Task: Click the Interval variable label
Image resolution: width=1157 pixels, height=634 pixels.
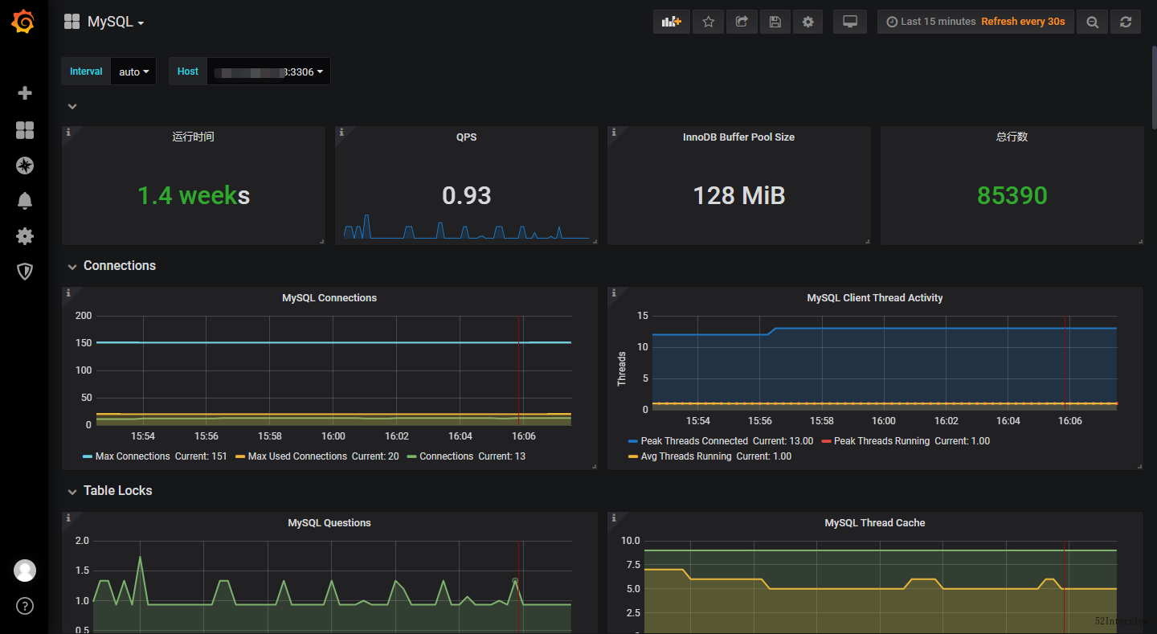Action: (86, 72)
